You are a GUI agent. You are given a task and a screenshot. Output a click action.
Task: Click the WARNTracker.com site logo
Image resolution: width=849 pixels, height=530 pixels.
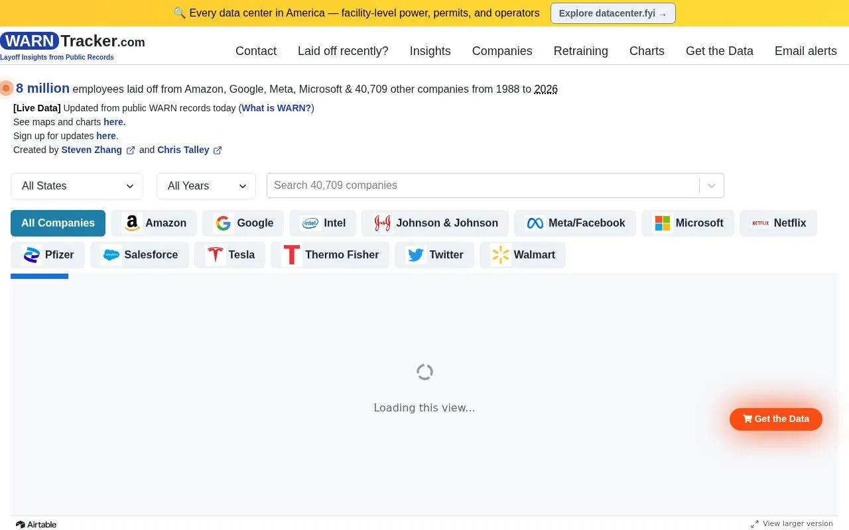(72, 42)
